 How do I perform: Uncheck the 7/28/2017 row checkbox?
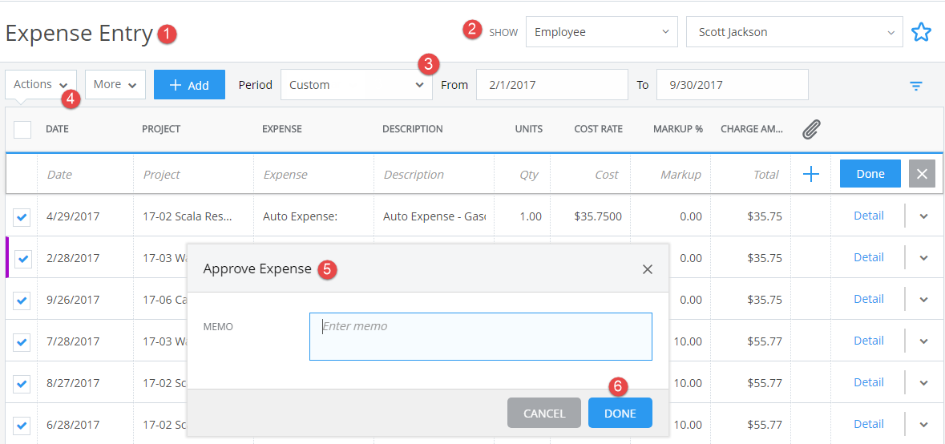click(22, 341)
